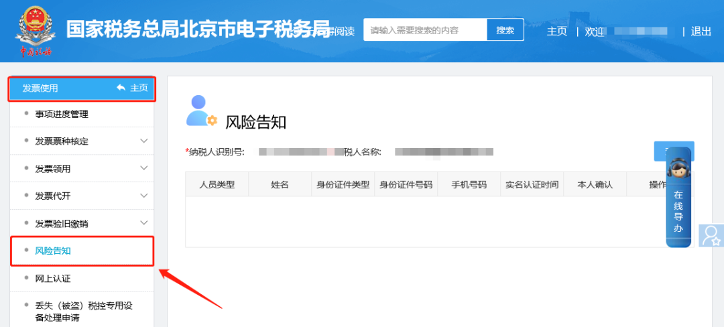Expand the 发票票种核定 menu chevron
This screenshot has width=724, height=327.
(144, 141)
